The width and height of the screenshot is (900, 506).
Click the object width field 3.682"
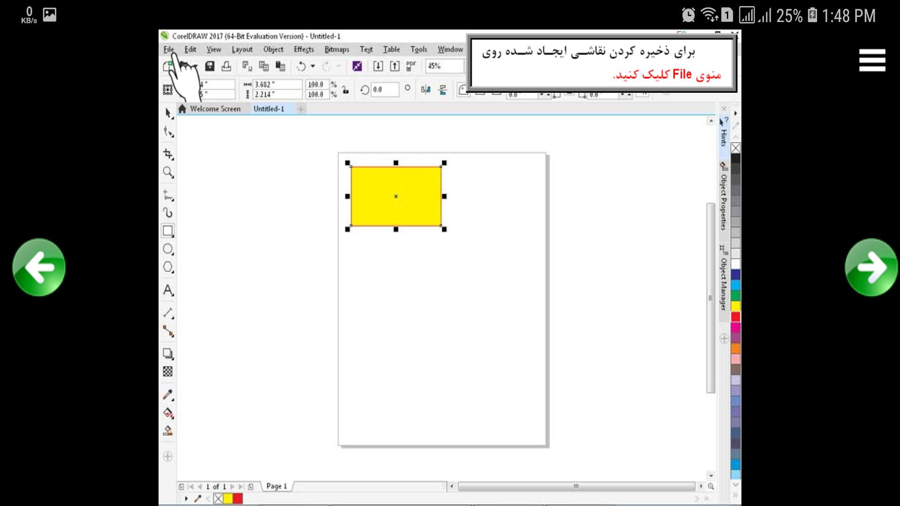277,84
